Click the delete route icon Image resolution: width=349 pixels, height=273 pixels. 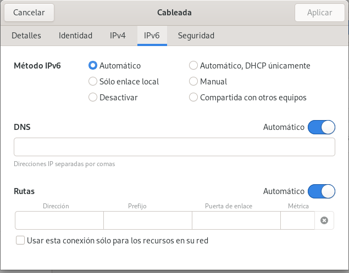tap(324, 220)
